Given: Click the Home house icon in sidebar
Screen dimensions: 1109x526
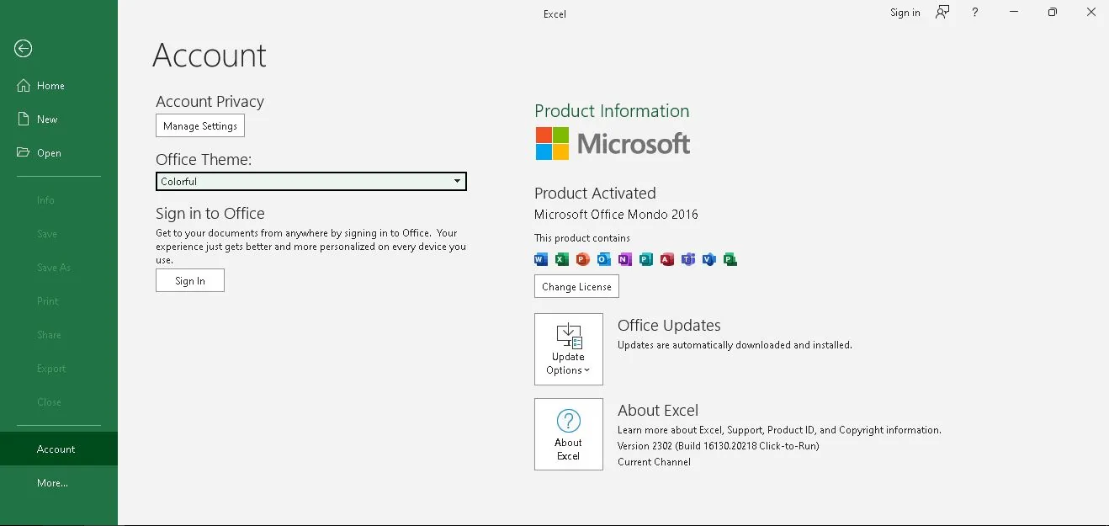Looking at the screenshot, I should 24,85.
